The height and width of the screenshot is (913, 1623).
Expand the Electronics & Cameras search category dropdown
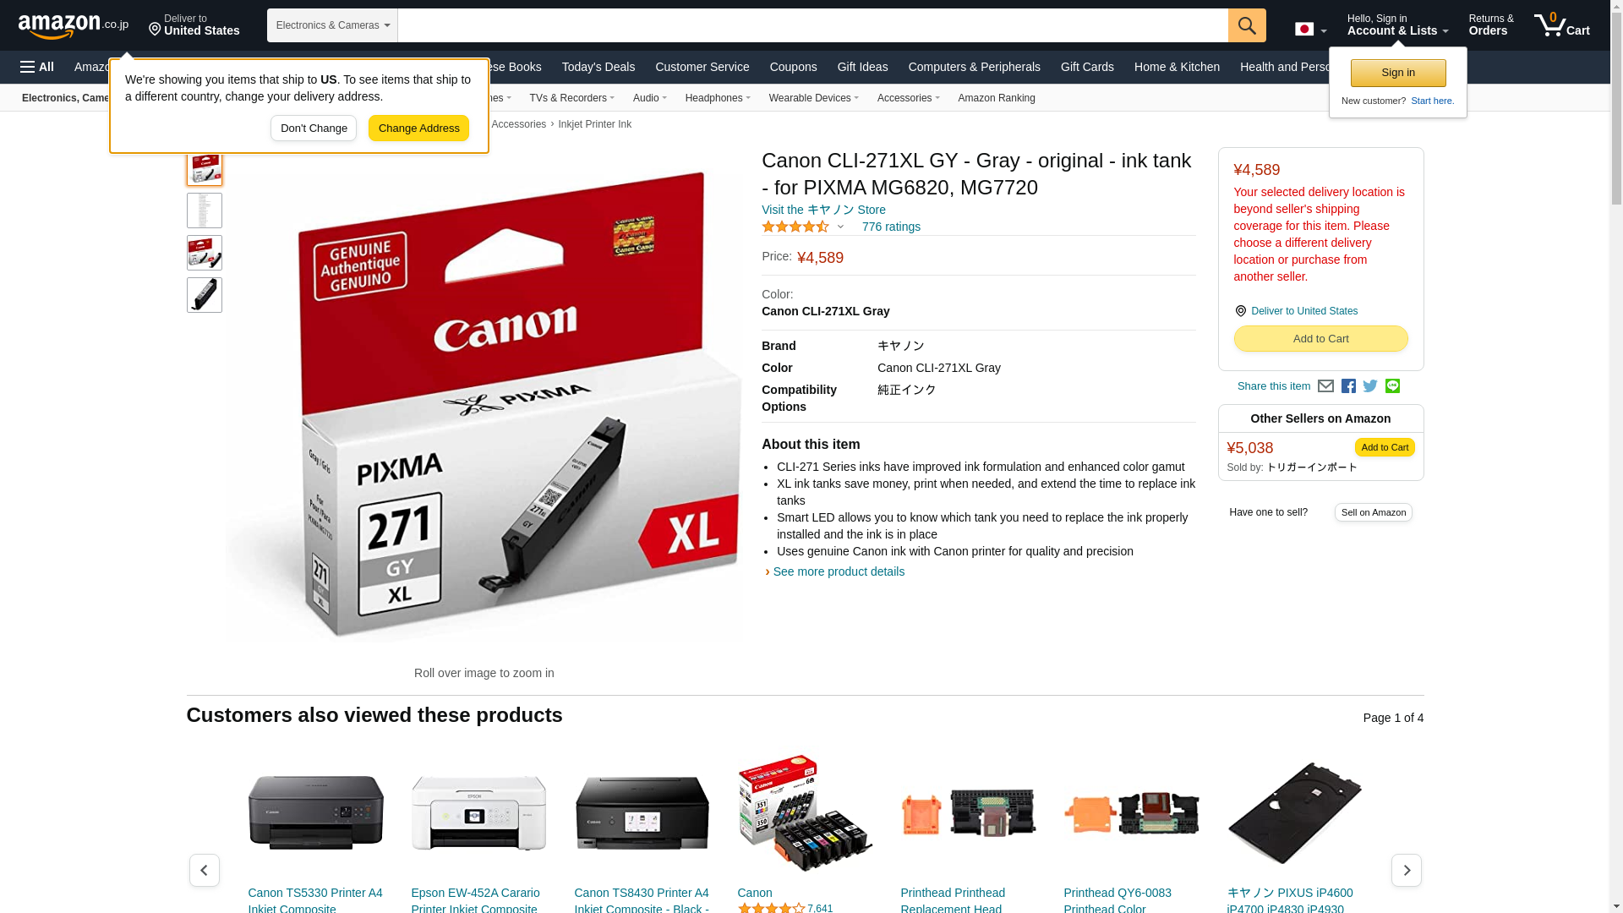[x=332, y=25]
